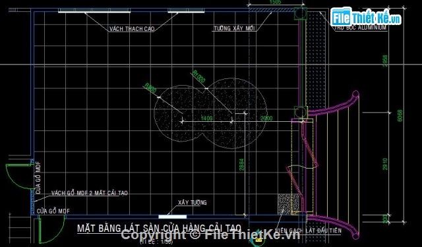Screen dimensions: 422x247
Task: Select the 2958 vertical dimension text
Action: [385, 61]
